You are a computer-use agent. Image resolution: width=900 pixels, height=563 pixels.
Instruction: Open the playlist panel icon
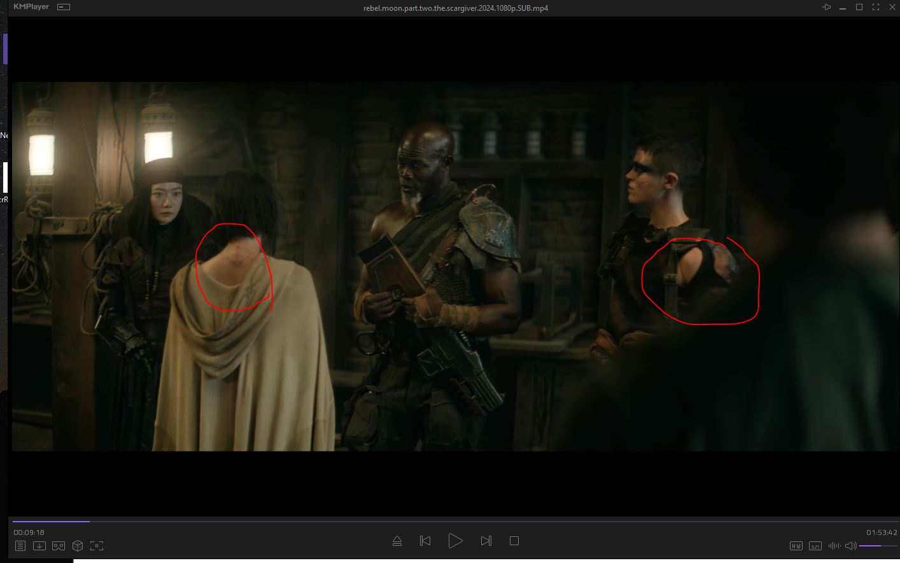[20, 546]
